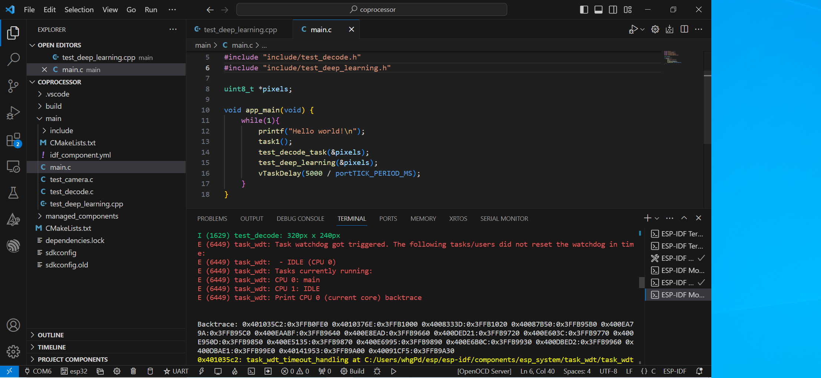Select the ESP-IDF Erase Flash trash icon

point(133,371)
